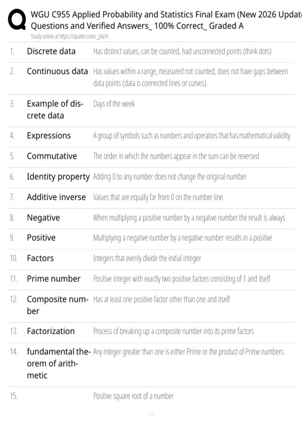Click the 'Prime number' term
302x428 pixels.
54,279
